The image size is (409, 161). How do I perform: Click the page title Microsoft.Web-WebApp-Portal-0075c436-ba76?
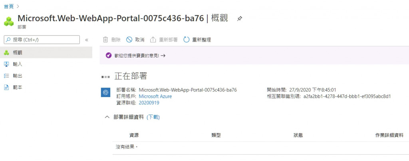pos(111,18)
